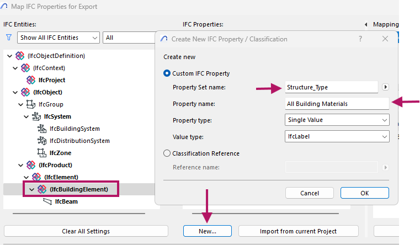The height and width of the screenshot is (245, 420).
Task: Select the Custom IFC Property radio button
Action: point(167,73)
